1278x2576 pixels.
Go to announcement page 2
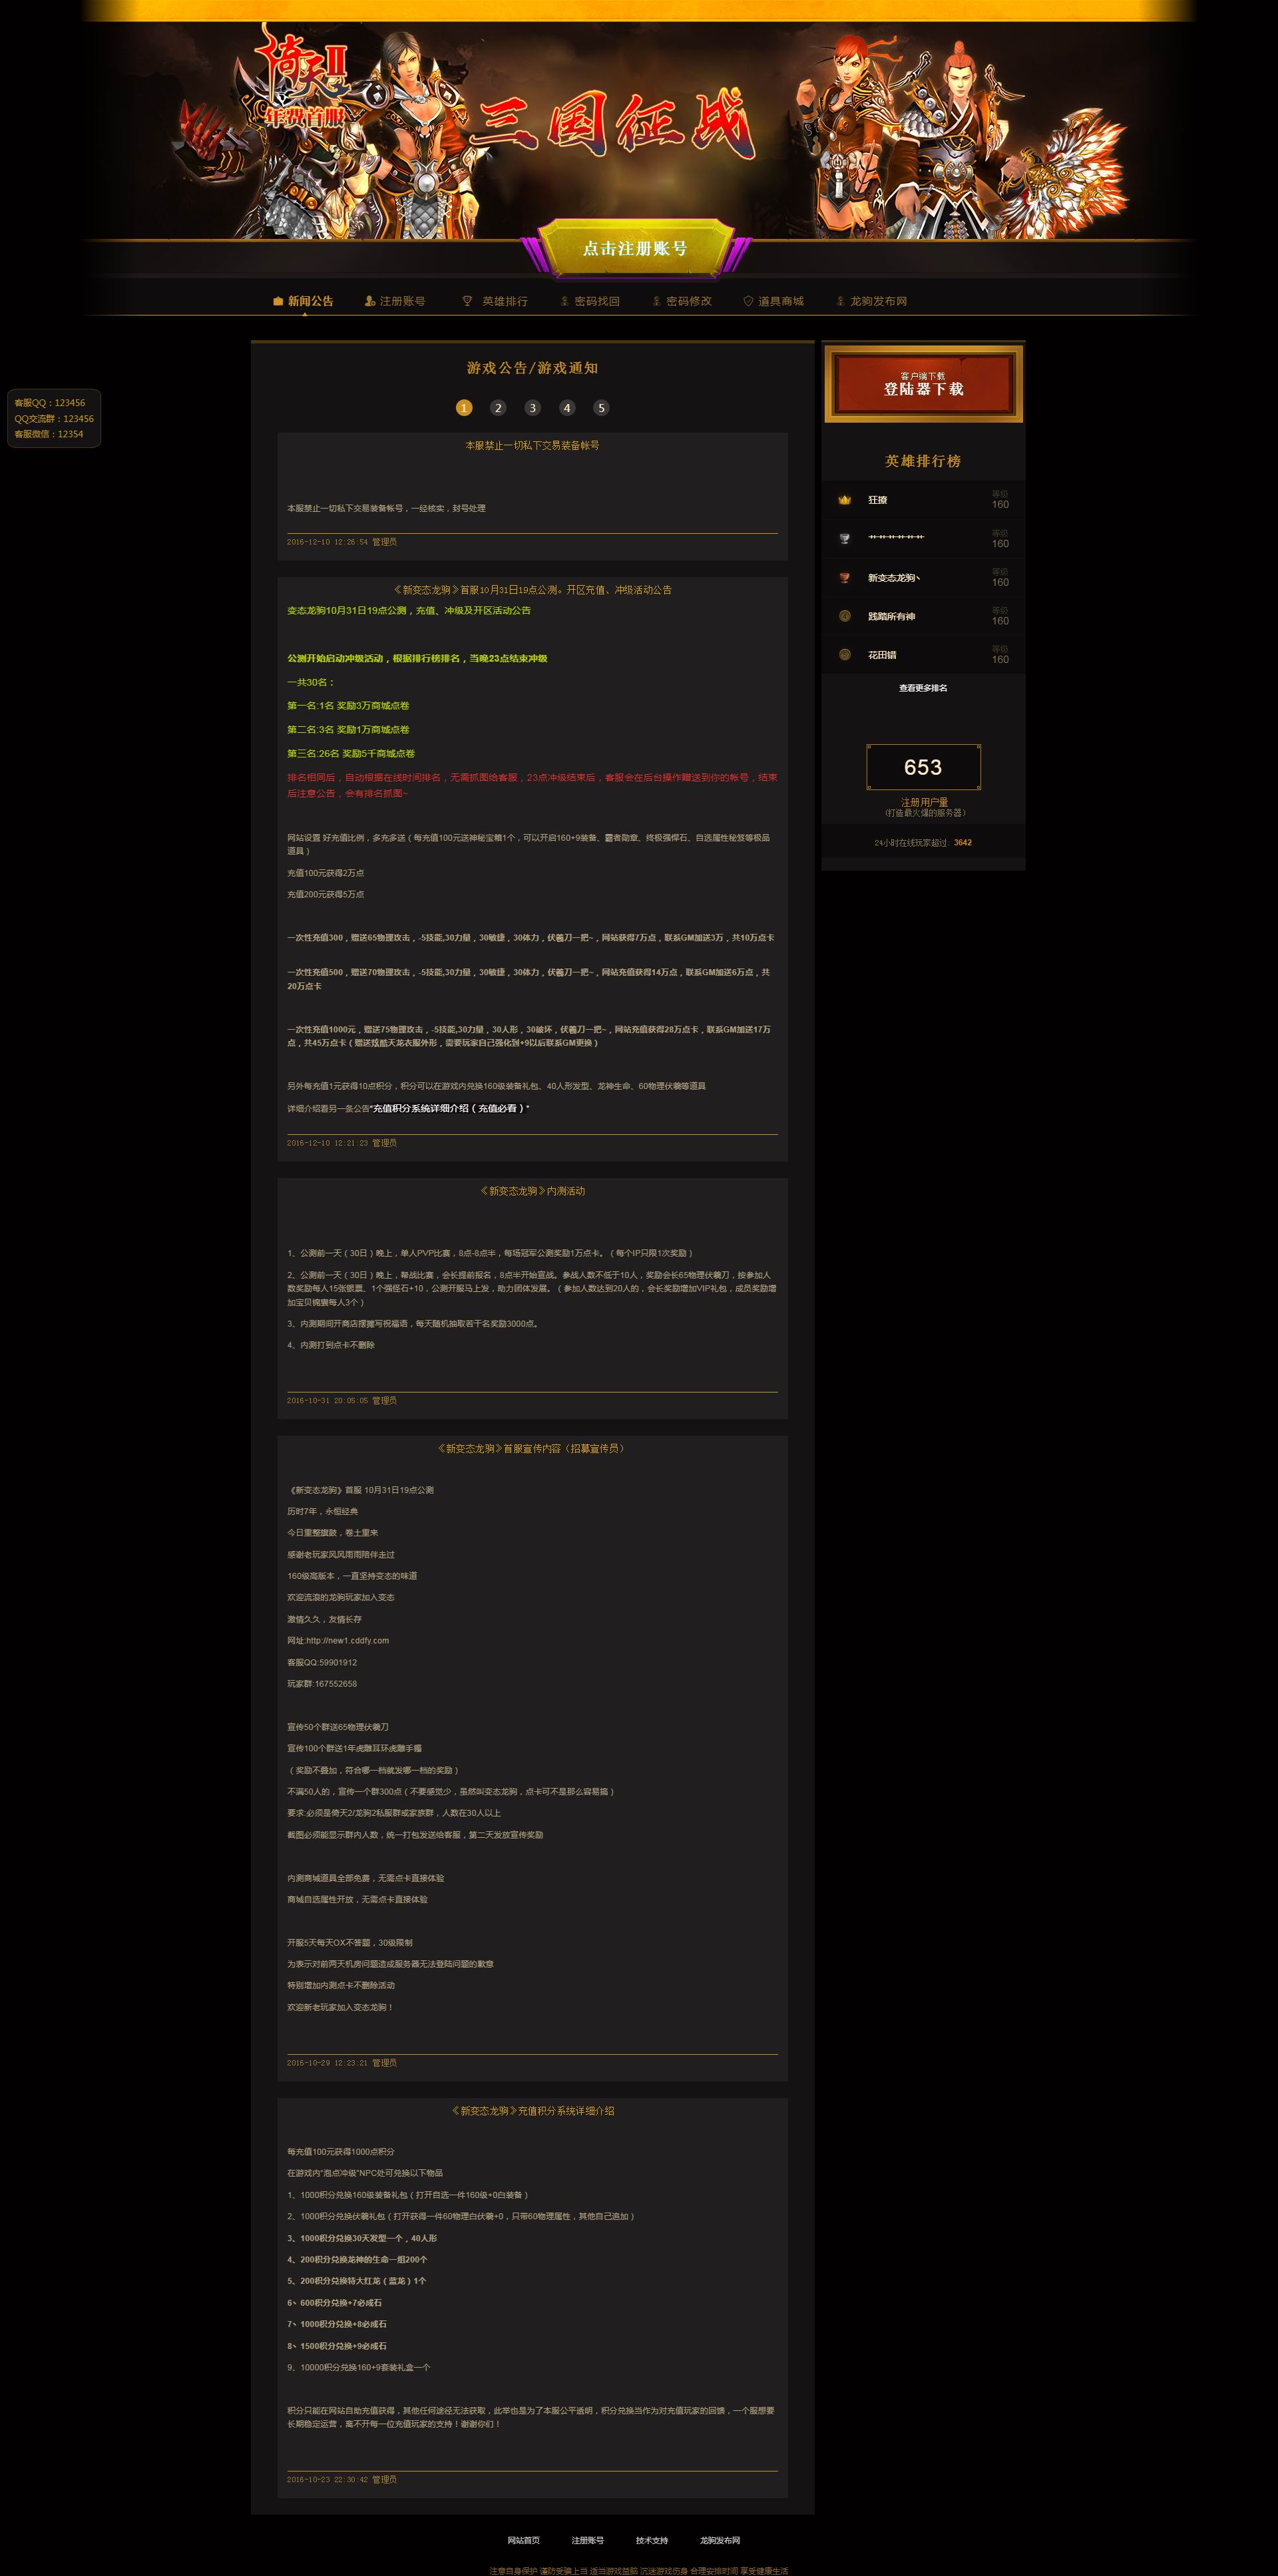[x=498, y=407]
